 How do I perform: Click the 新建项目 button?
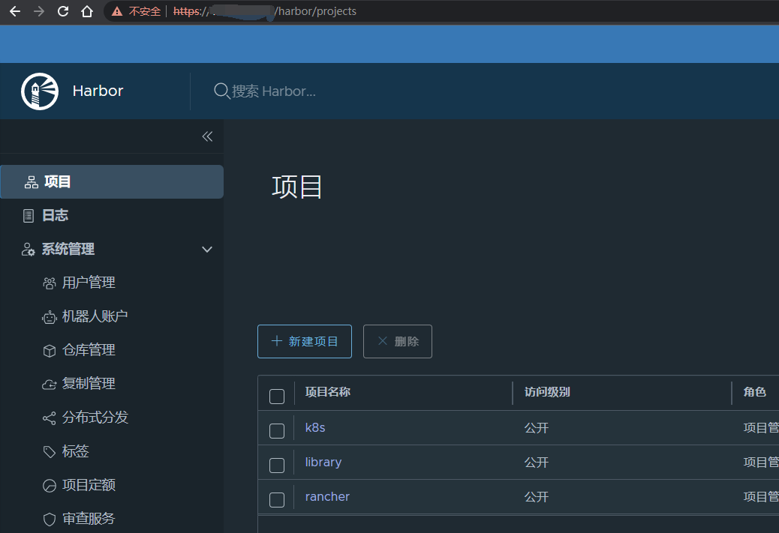304,342
